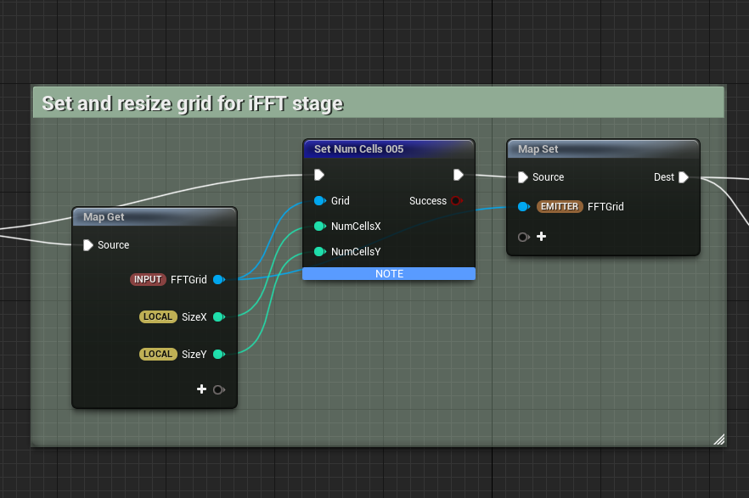Click the Grid input pin
749x498 pixels.
(319, 201)
